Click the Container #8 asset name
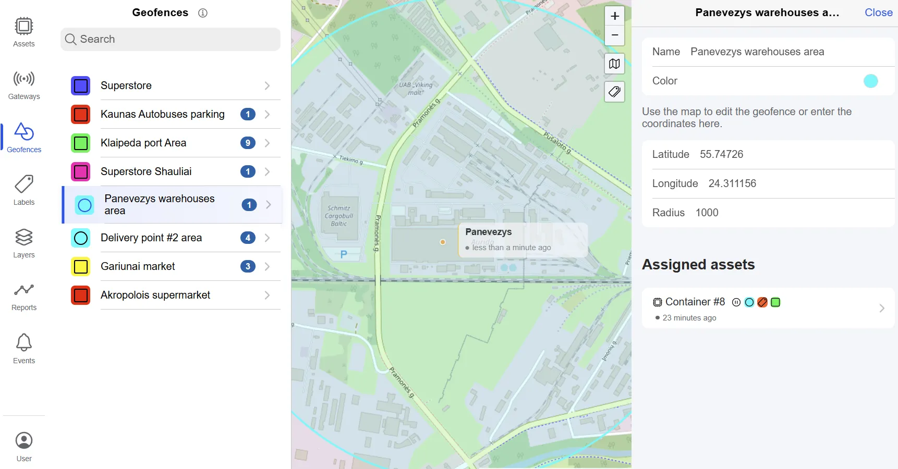The width and height of the screenshot is (898, 469). [x=695, y=302]
